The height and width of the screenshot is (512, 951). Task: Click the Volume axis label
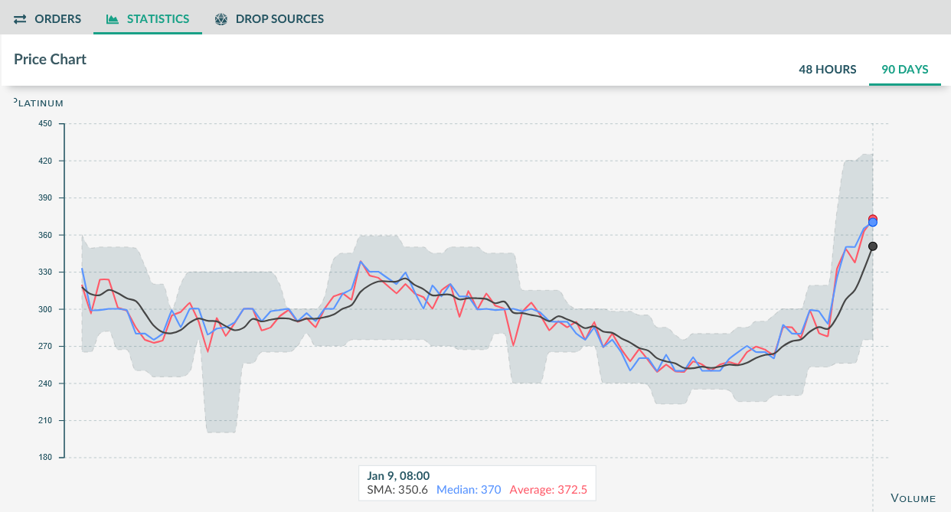point(913,498)
